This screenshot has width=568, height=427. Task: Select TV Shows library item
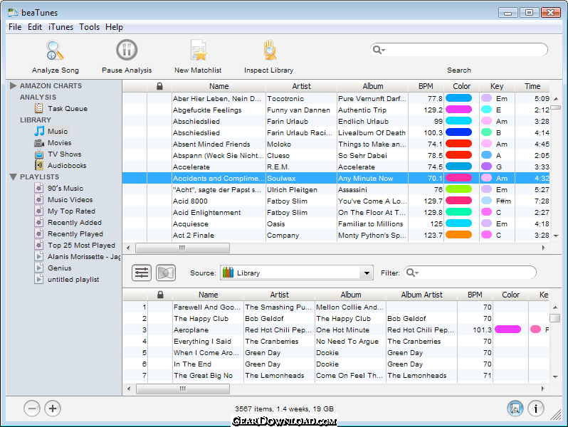click(58, 154)
